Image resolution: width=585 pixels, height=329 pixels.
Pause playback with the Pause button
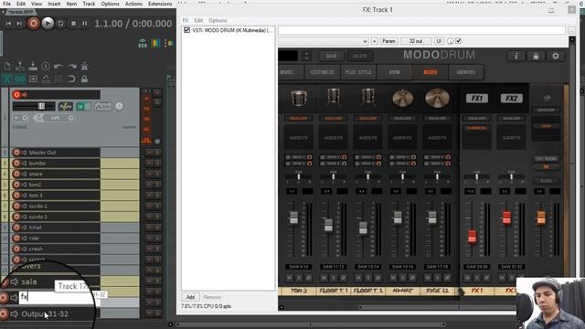click(85, 24)
